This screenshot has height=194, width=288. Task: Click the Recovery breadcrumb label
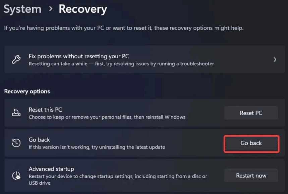(83, 9)
